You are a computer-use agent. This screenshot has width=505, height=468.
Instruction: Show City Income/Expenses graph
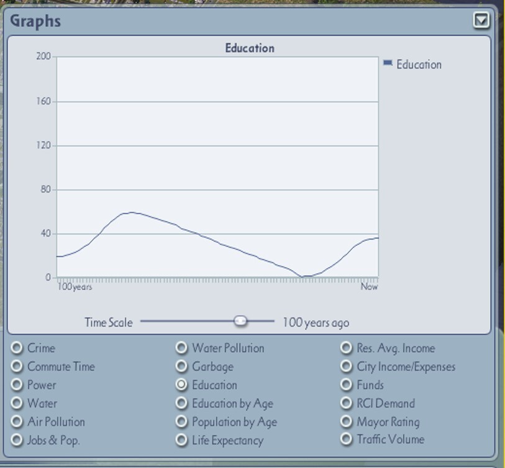(x=346, y=367)
